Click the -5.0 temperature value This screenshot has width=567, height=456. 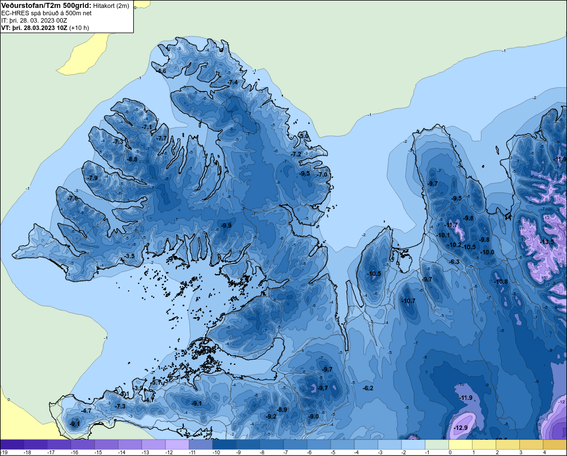tap(304, 136)
